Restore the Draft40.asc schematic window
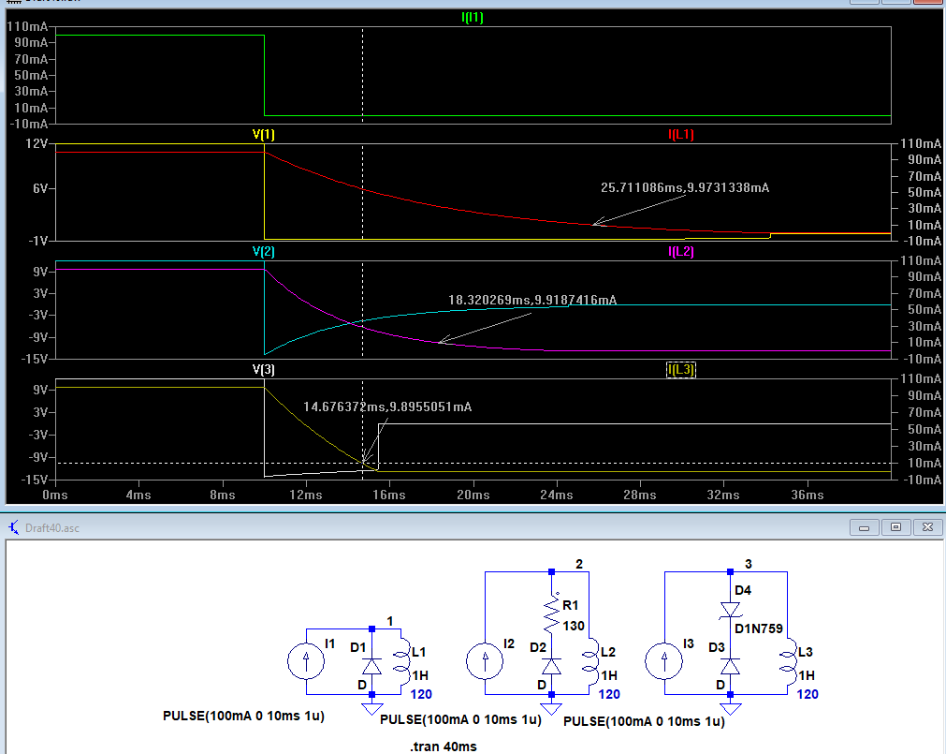The height and width of the screenshot is (754, 946). coord(895,527)
